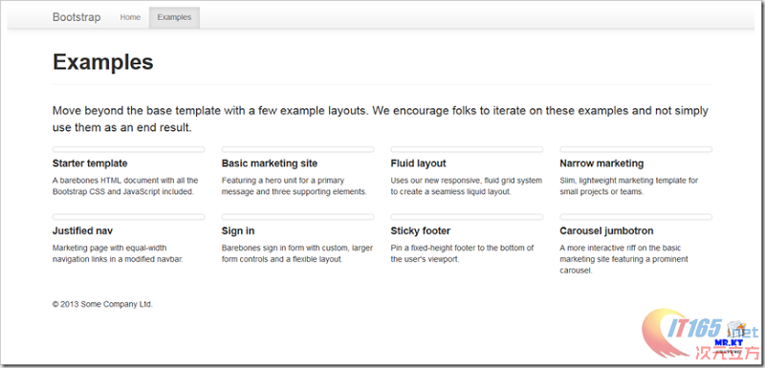Click the Fluid layout thumbnail placeholder
765x368 pixels.
click(467, 149)
